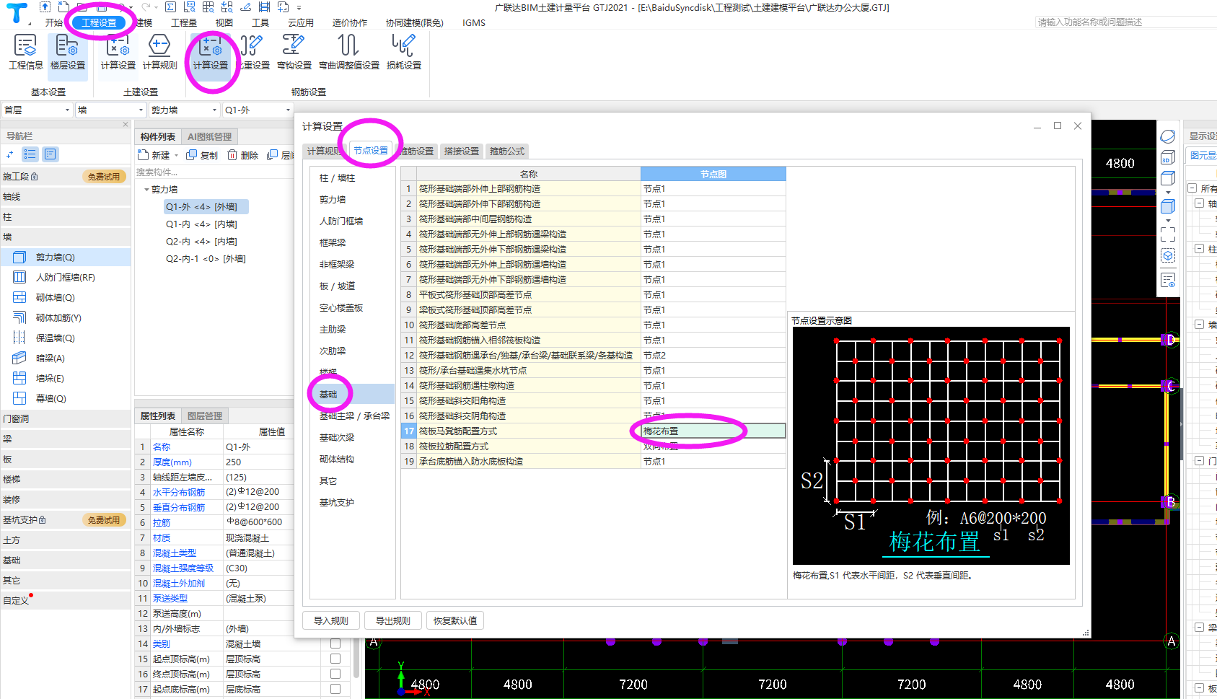
Task: Click 免费试用 badge beside 基坑支护
Action: pyautogui.click(x=104, y=520)
